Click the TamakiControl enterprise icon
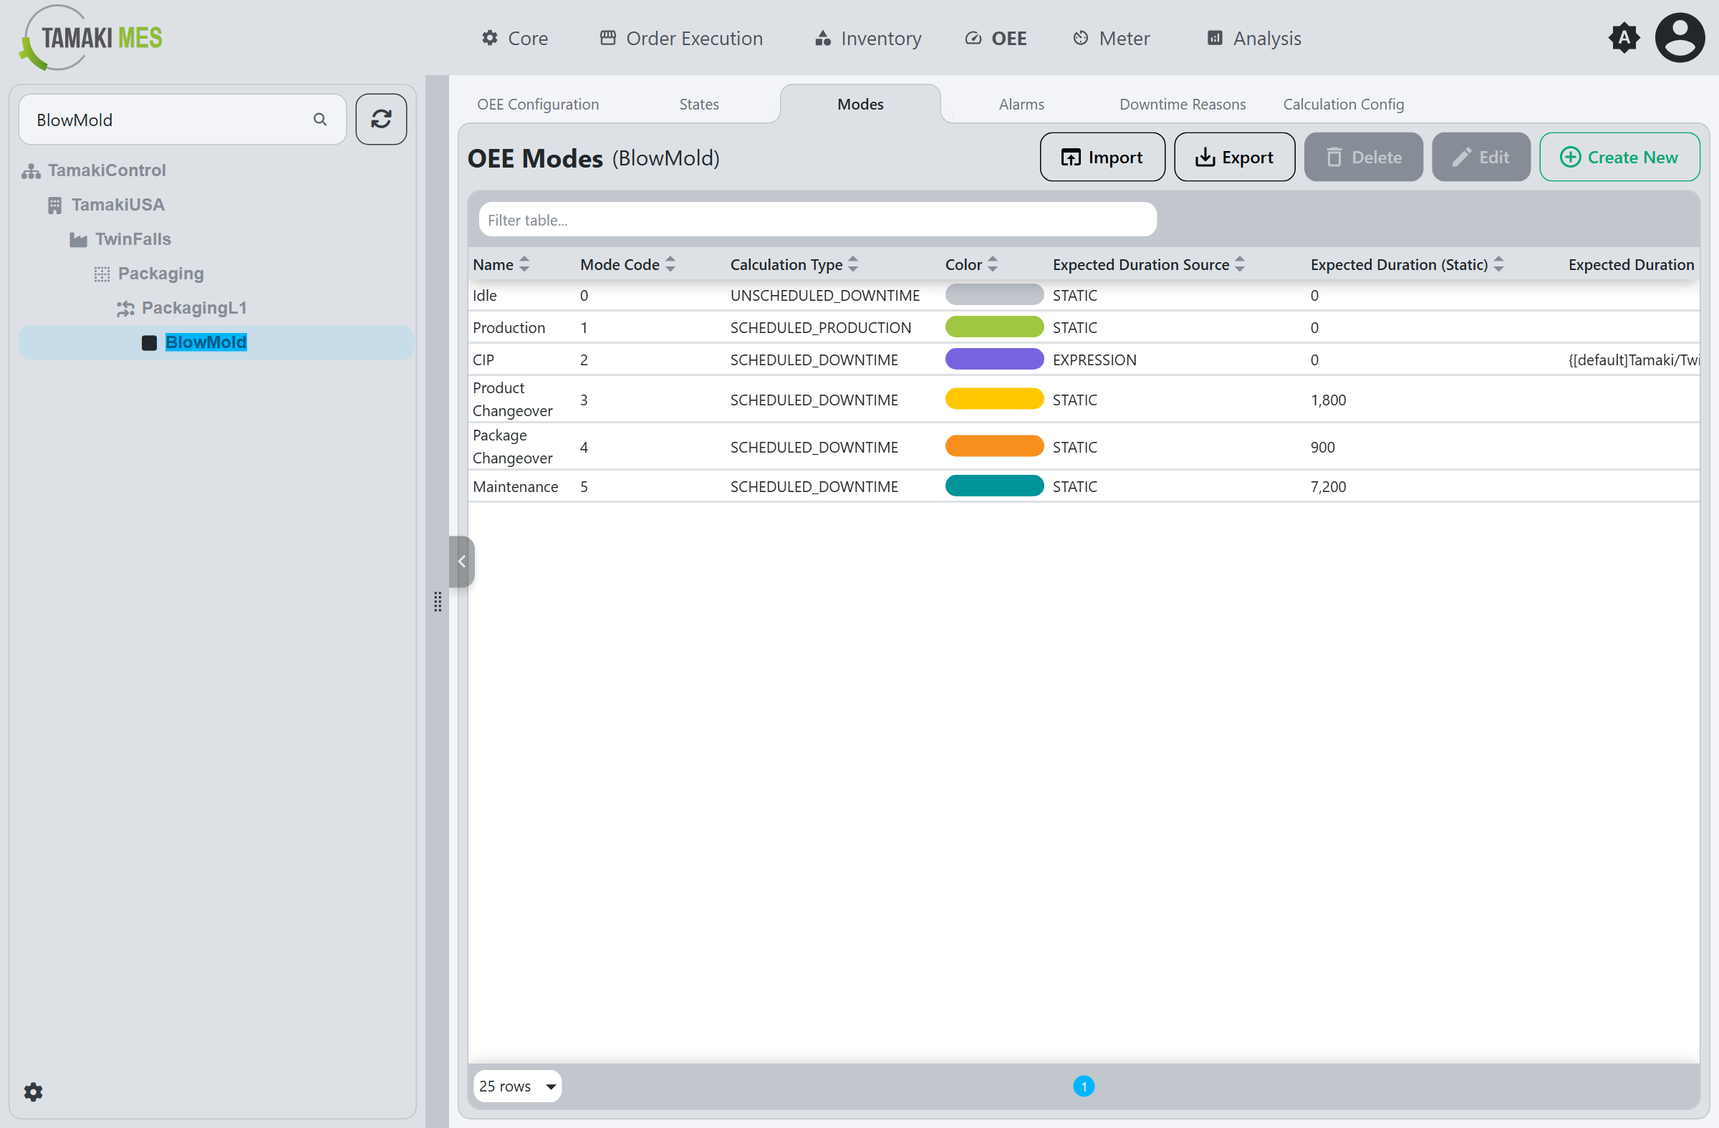The width and height of the screenshot is (1719, 1128). point(31,170)
